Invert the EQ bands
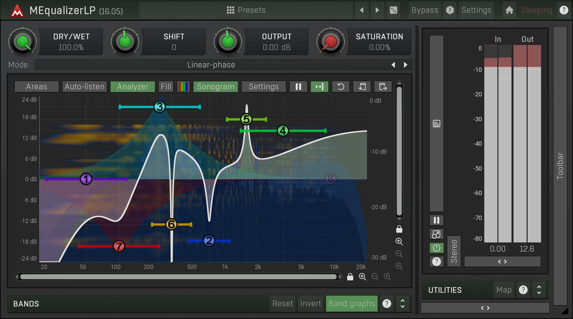 coord(311,304)
